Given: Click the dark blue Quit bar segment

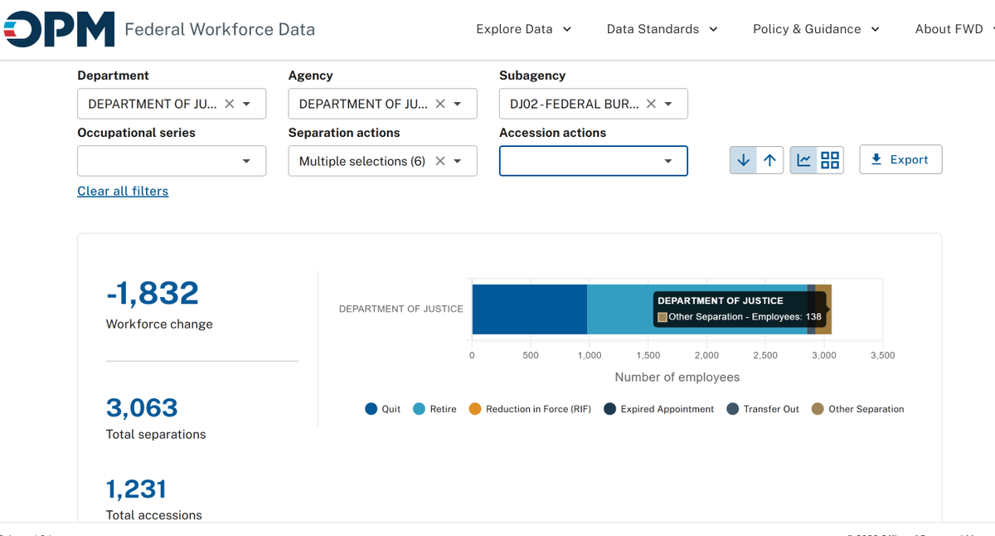Looking at the screenshot, I should (x=530, y=309).
